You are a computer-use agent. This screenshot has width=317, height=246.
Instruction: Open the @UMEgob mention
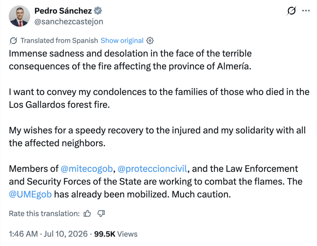pyautogui.click(x=30, y=194)
